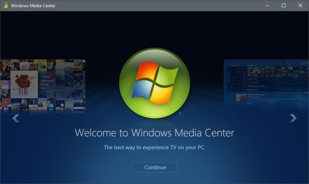309x184 pixels.
Task: Click the 'Welcome to Windows Media Center' heading
Action: (x=155, y=133)
